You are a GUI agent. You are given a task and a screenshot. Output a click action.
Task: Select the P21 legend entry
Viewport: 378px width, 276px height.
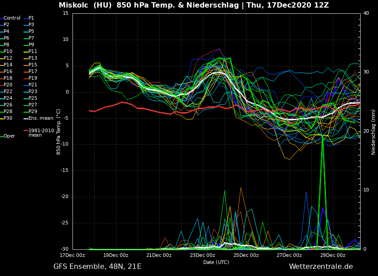click(x=33, y=85)
